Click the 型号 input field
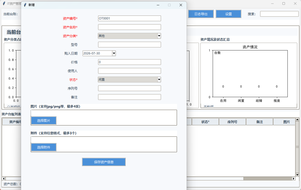The width and height of the screenshot is (301, 190). coord(129,45)
